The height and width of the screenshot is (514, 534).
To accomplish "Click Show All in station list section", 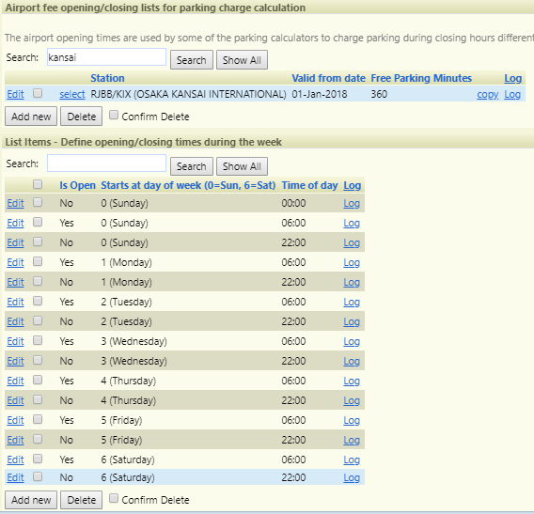I will [242, 60].
